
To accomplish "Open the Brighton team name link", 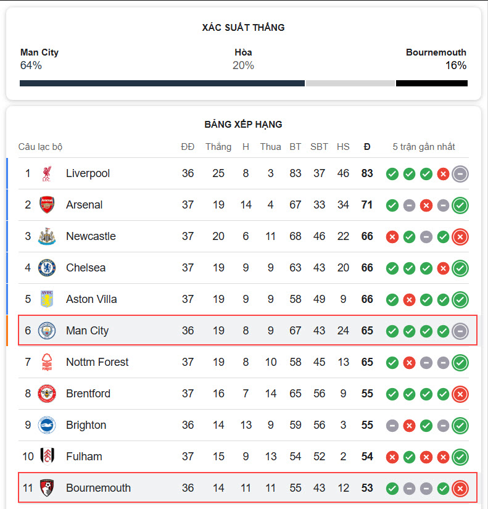I will point(86,425).
